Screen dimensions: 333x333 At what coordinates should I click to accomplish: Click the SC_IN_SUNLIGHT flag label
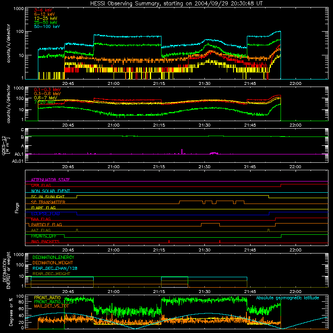click(48, 196)
